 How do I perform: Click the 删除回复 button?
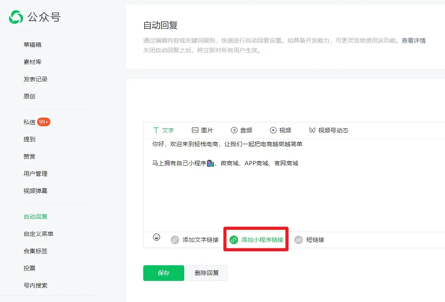click(207, 273)
